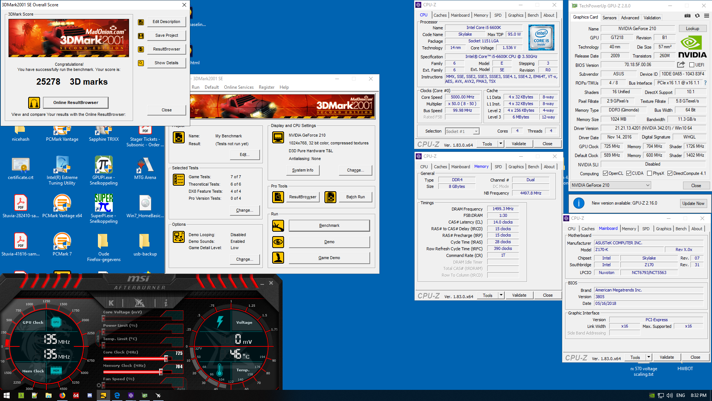Expand Tools dropdown arrow in CPU-Z Memory window
The height and width of the screenshot is (401, 712).
pyautogui.click(x=501, y=295)
